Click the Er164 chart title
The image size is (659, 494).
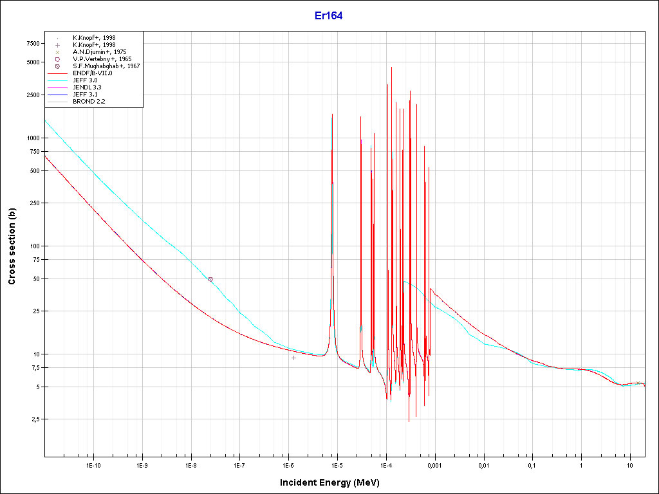click(x=328, y=16)
